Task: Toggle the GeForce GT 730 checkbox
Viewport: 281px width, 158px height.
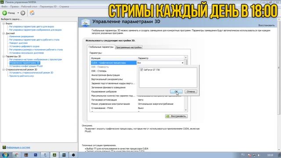Action: click(141, 70)
